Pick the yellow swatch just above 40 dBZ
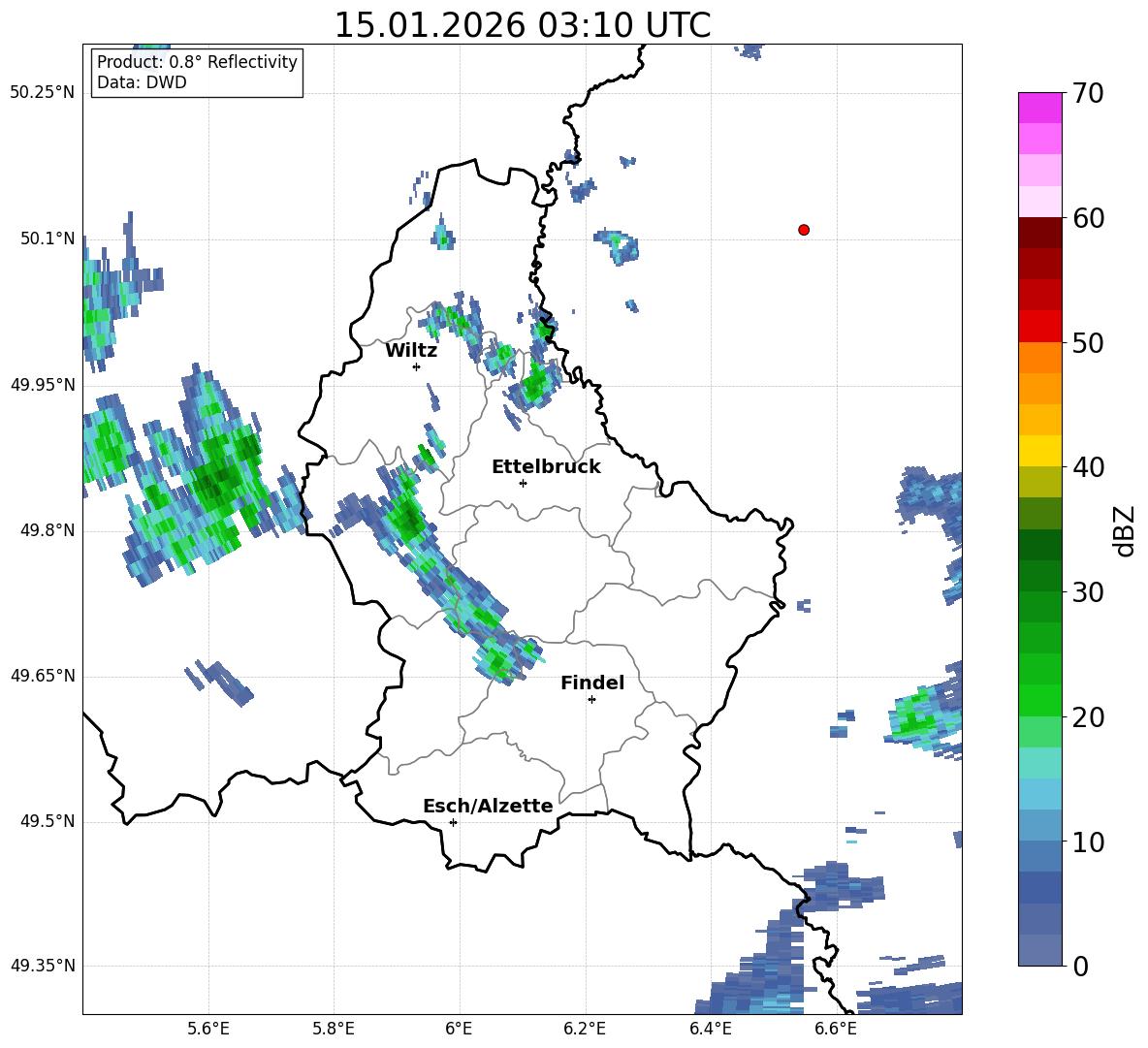 click(x=1039, y=451)
